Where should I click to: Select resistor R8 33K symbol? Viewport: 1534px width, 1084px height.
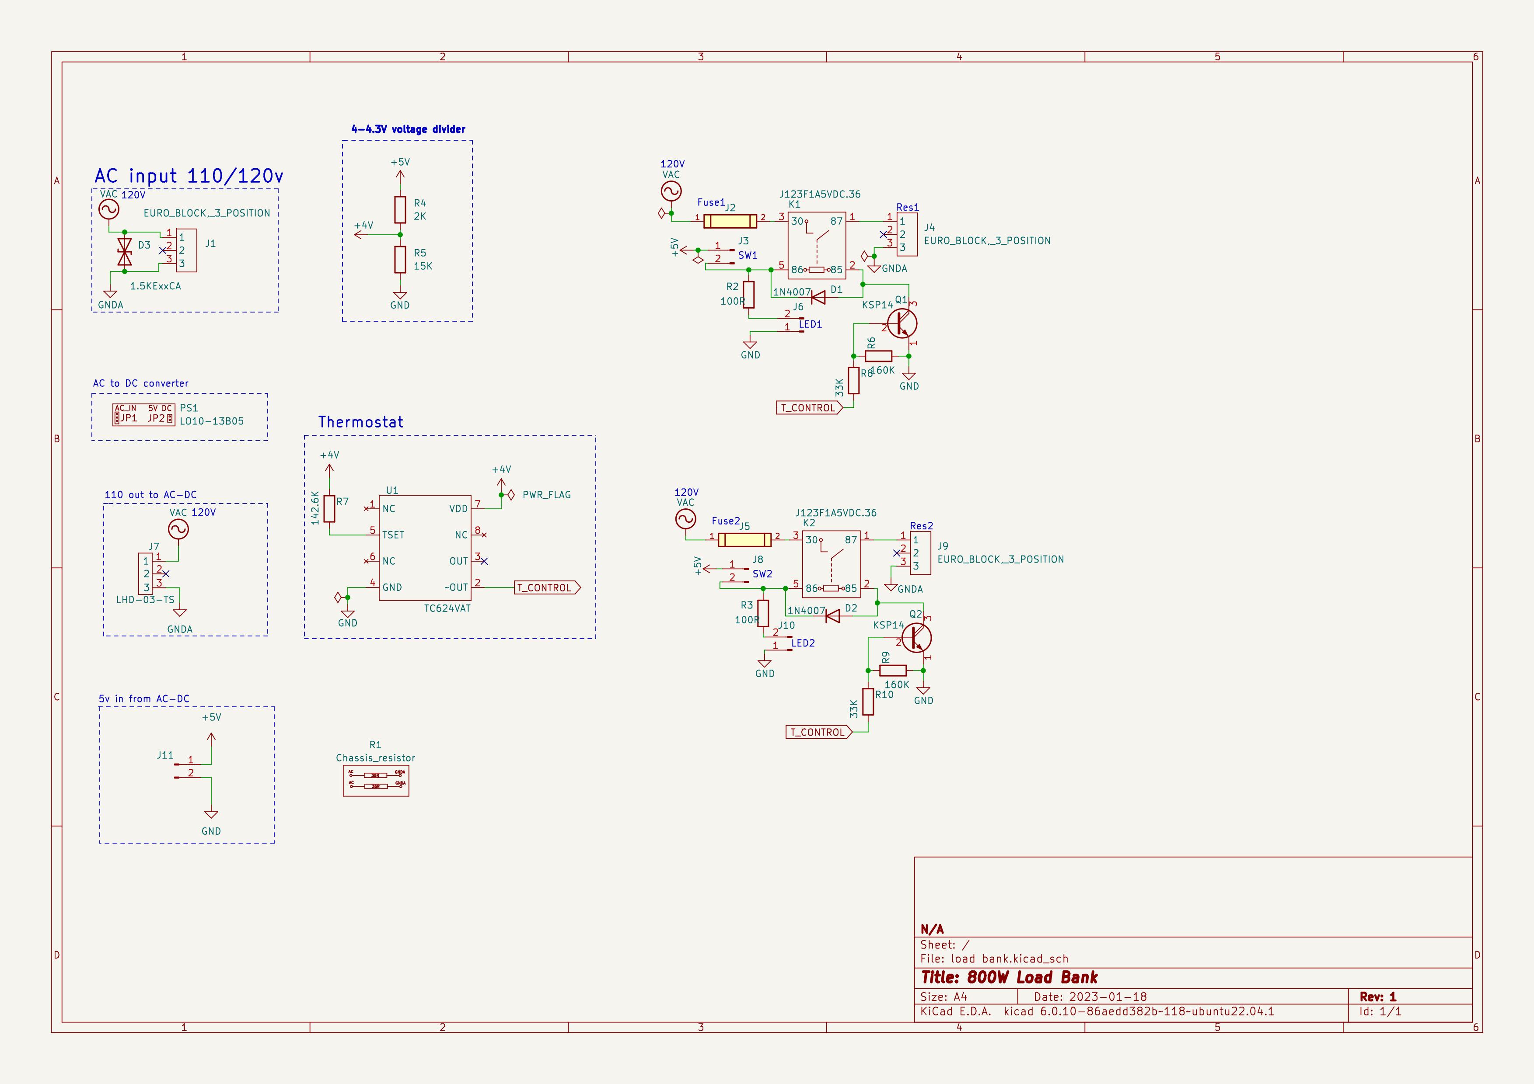tap(854, 380)
